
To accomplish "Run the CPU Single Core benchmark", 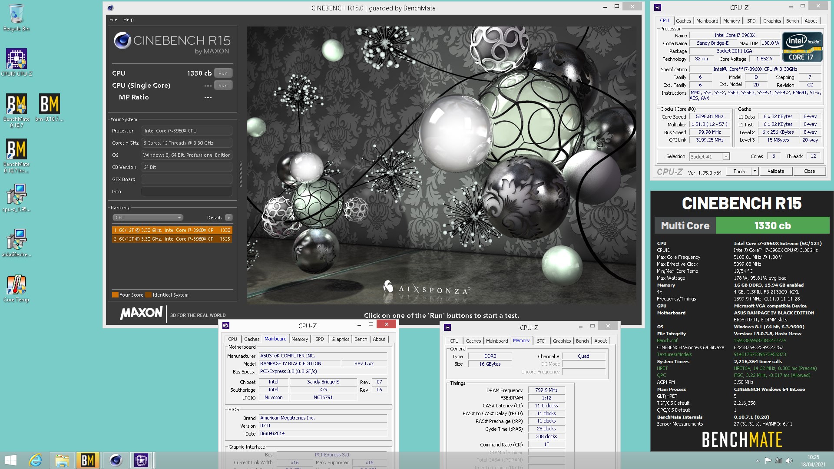I will coord(223,86).
